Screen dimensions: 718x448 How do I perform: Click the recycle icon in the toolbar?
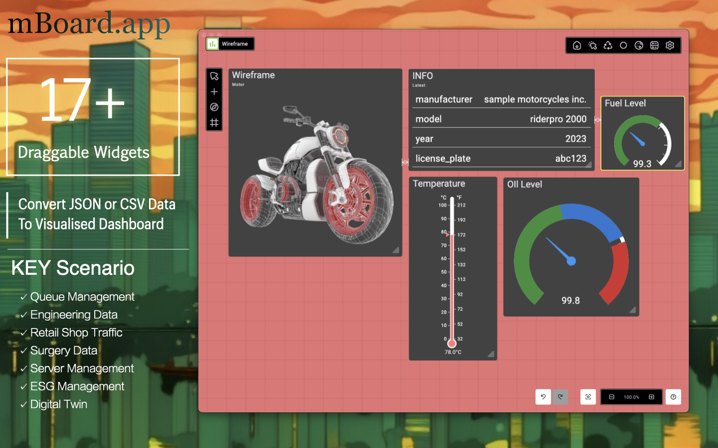pyautogui.click(x=608, y=45)
